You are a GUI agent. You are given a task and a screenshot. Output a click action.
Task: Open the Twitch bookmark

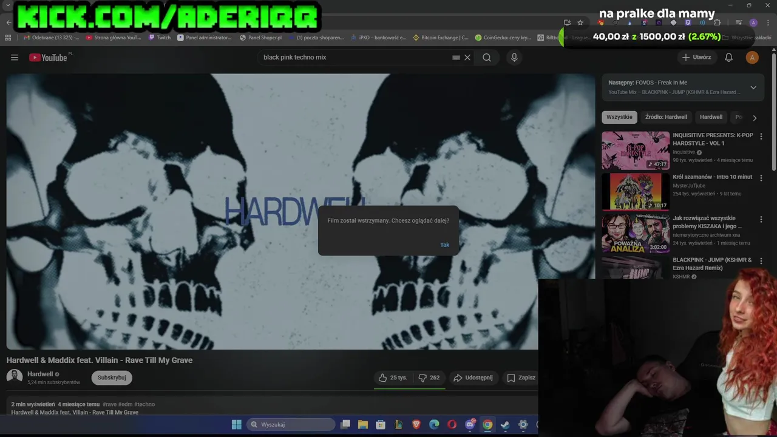click(160, 38)
